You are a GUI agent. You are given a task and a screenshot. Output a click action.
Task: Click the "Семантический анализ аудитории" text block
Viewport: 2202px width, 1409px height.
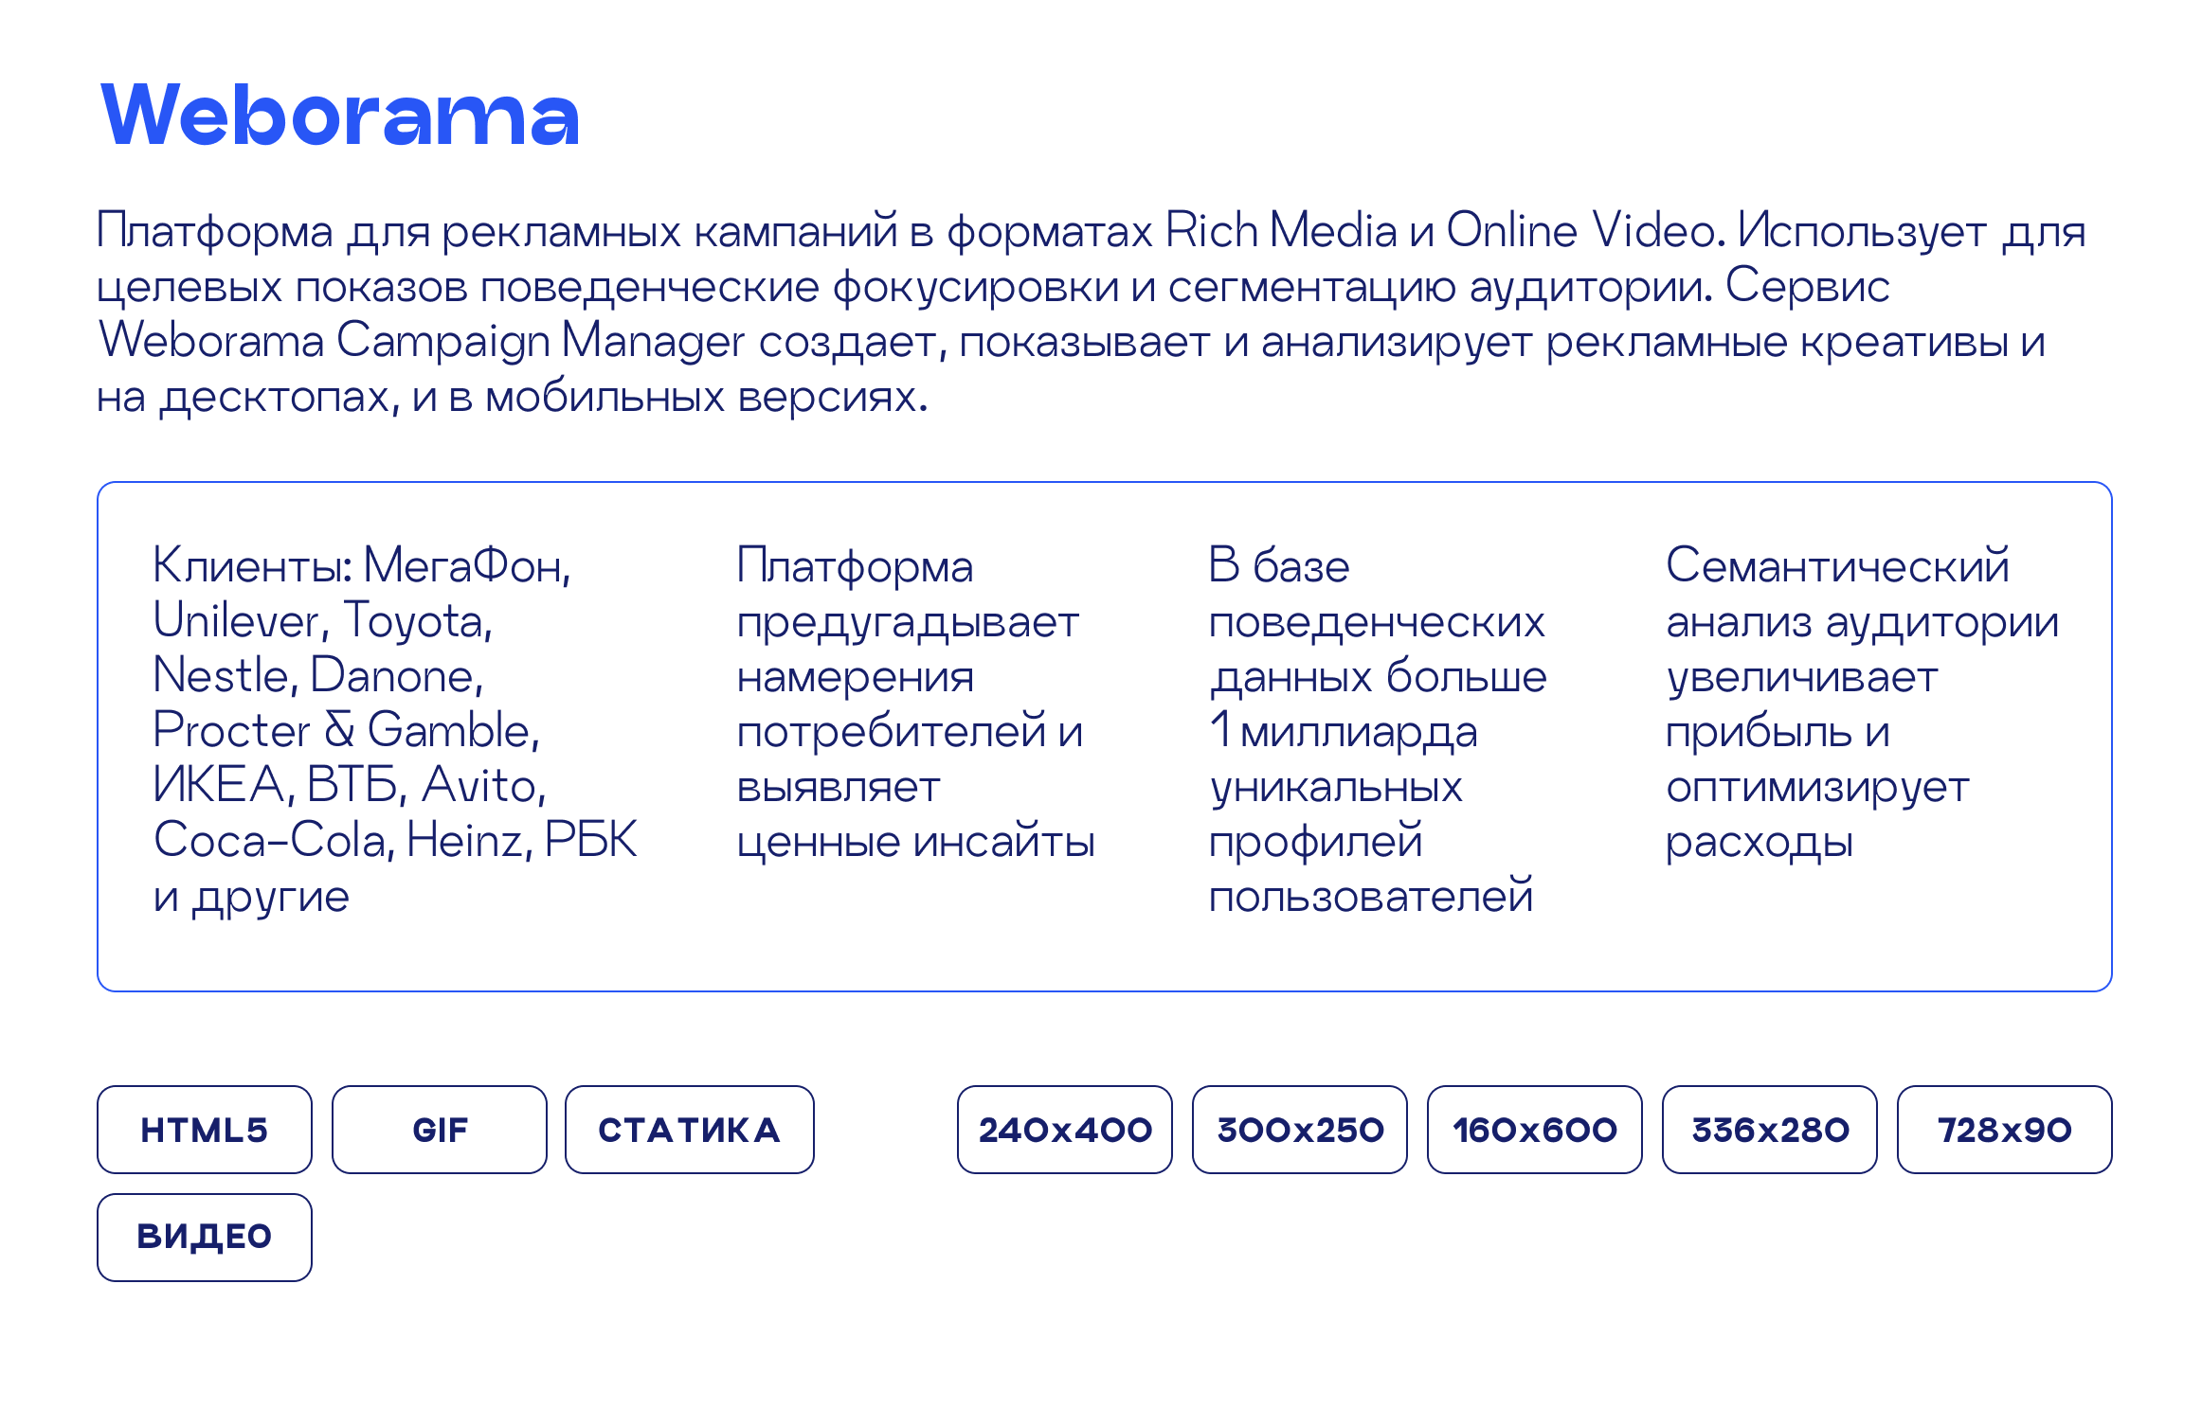[x=1861, y=703]
